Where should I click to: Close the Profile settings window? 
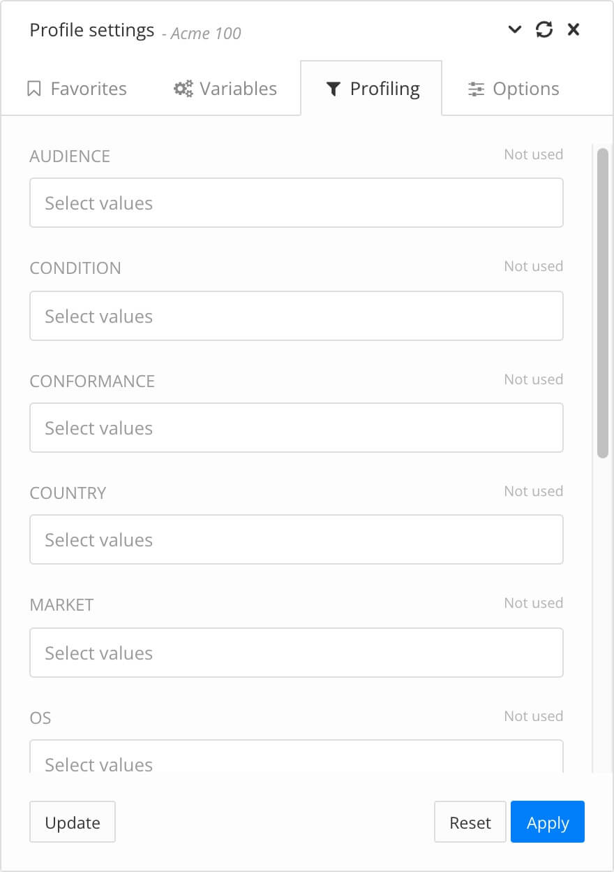pyautogui.click(x=573, y=29)
